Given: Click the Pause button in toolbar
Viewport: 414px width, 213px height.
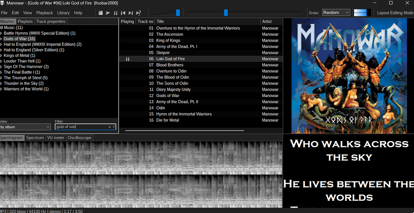Looking at the screenshot, I should [116, 13].
